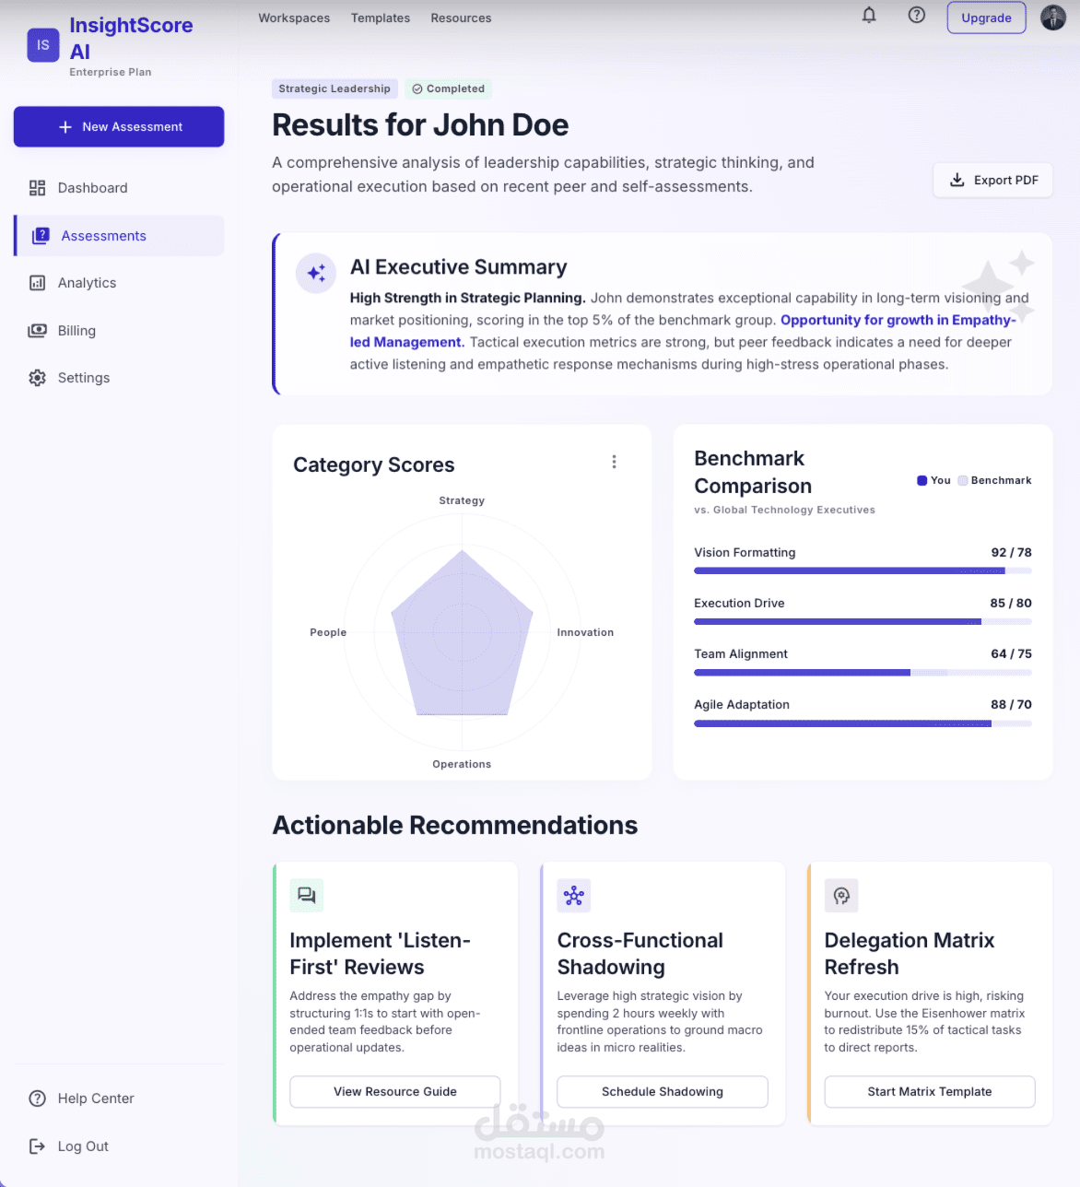Screen dimensions: 1080x1187
Task: Click the Enterprise Plan label
Action: (111, 72)
